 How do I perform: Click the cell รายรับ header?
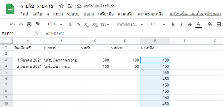pos(95,48)
